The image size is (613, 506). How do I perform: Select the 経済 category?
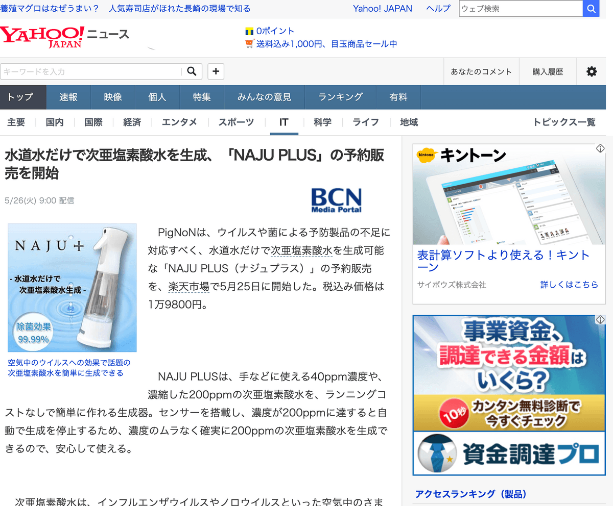coord(132,122)
